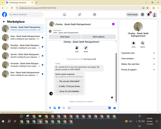The image size is (161, 129).
Task: Open Chrome menu three dots
Action: coord(158,8)
